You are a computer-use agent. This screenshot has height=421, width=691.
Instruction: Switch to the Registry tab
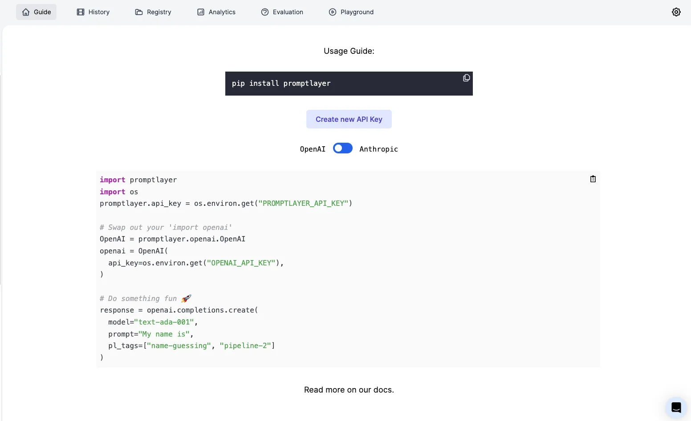click(x=153, y=12)
